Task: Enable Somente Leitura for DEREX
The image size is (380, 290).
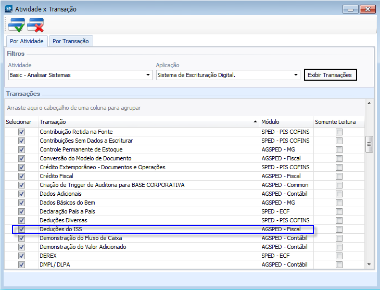Action: (x=339, y=256)
